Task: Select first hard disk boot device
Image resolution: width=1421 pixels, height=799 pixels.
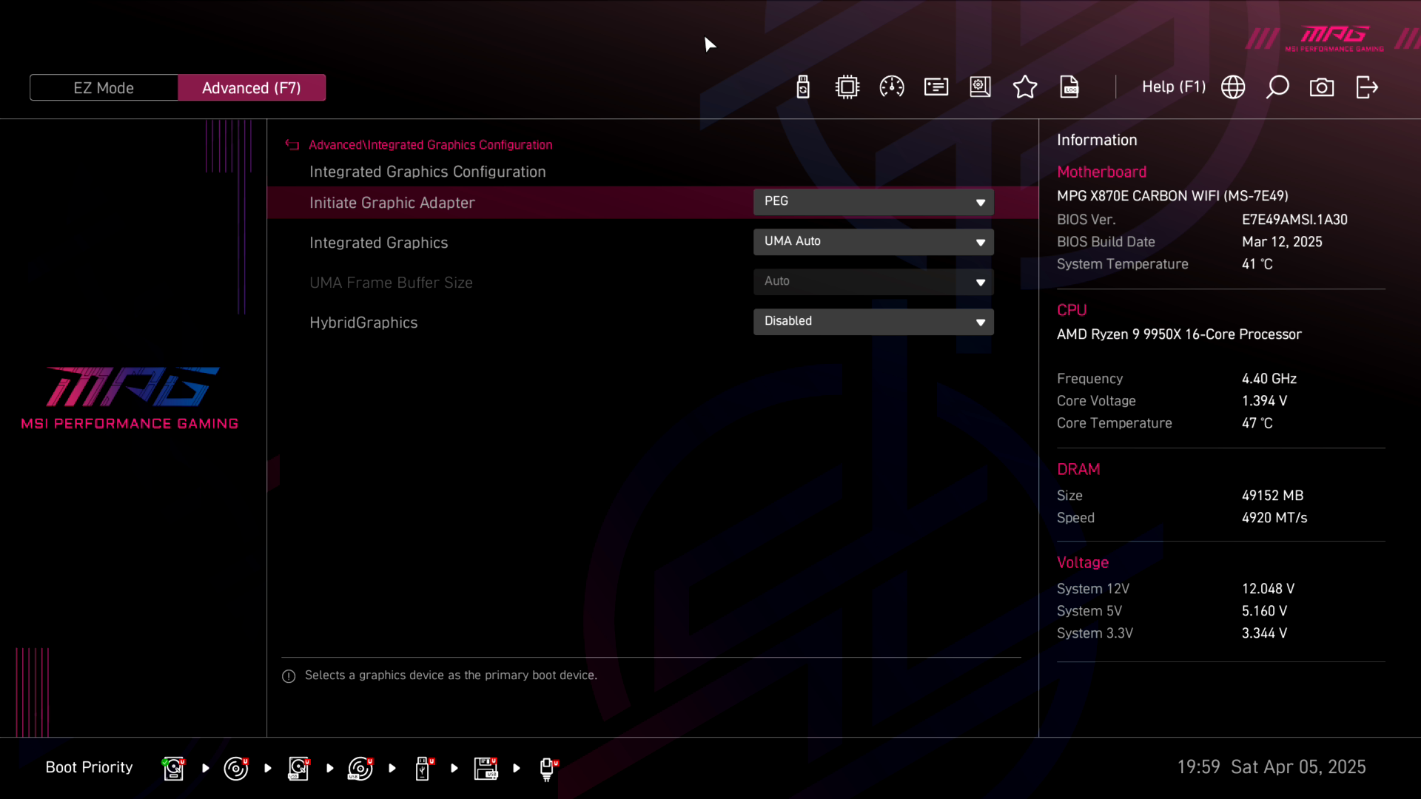Action: point(174,768)
